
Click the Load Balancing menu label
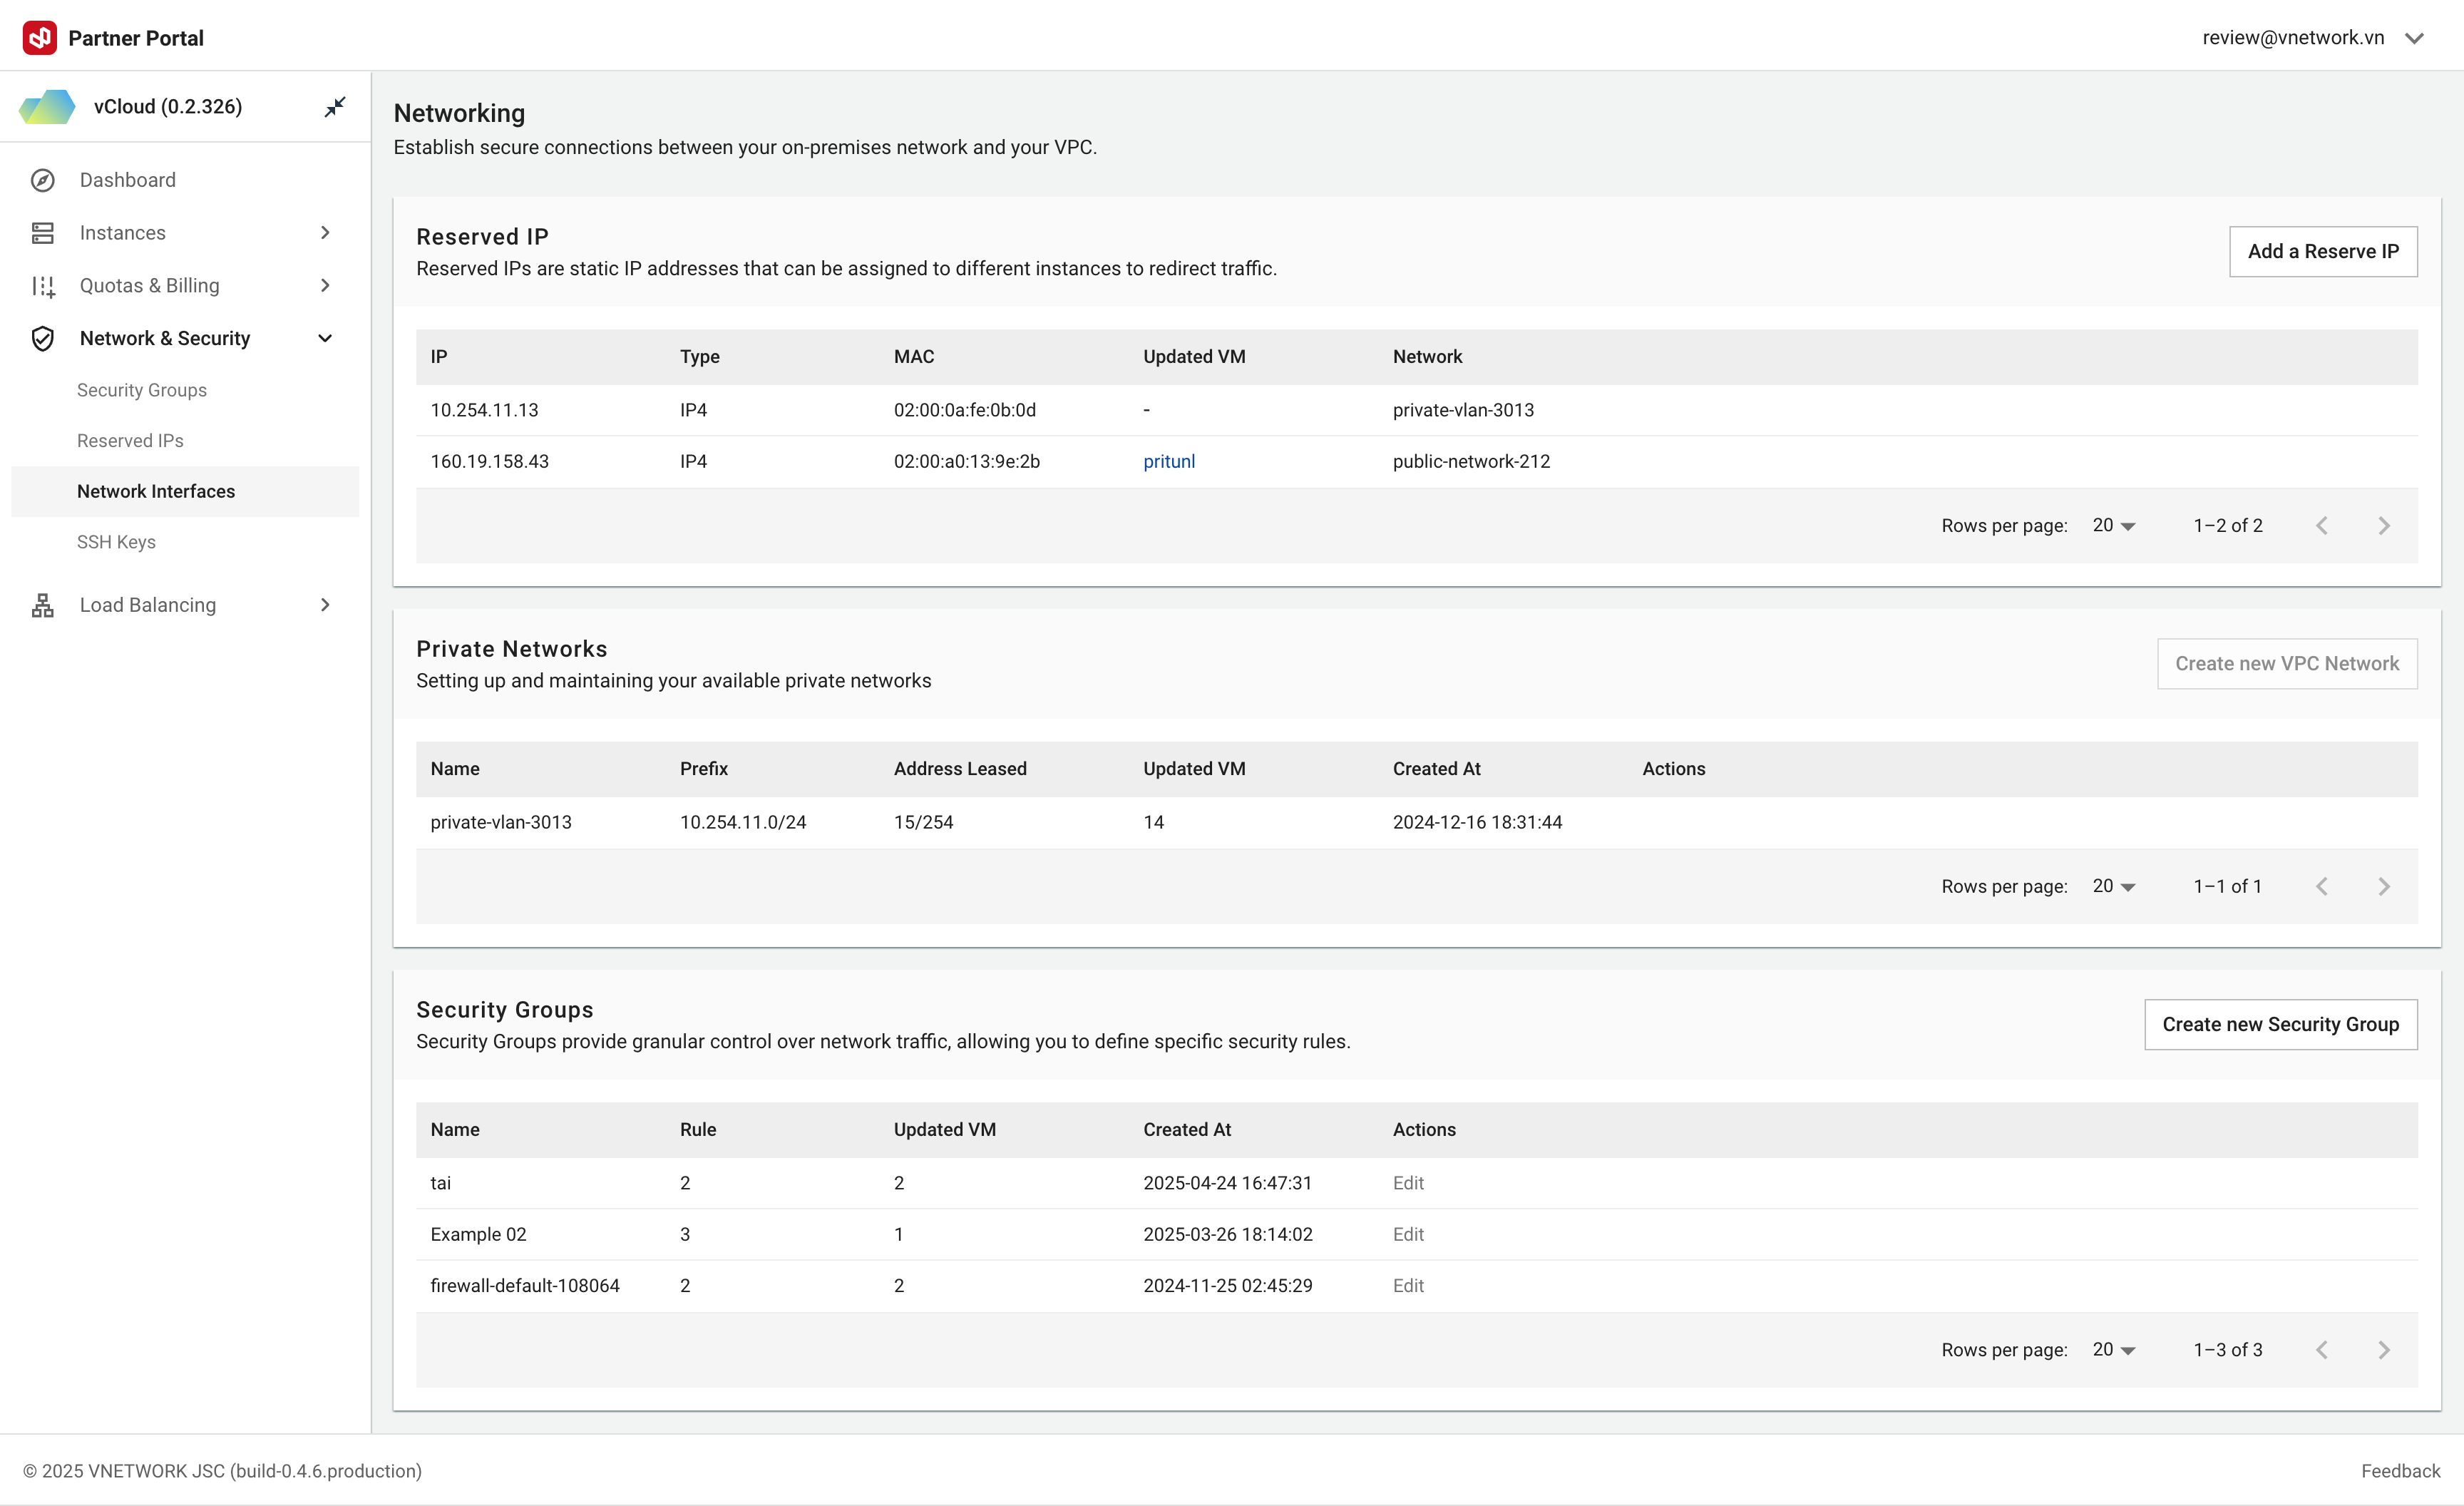pyautogui.click(x=148, y=605)
